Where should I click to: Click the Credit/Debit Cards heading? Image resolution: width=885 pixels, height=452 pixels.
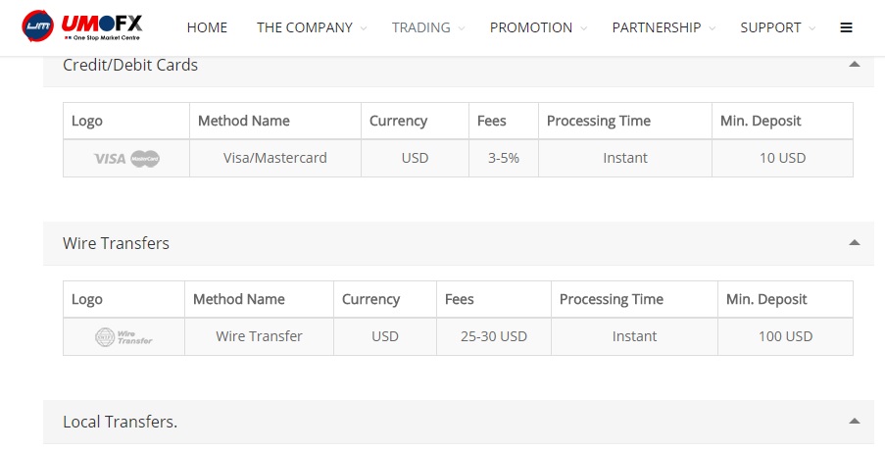[x=130, y=65]
